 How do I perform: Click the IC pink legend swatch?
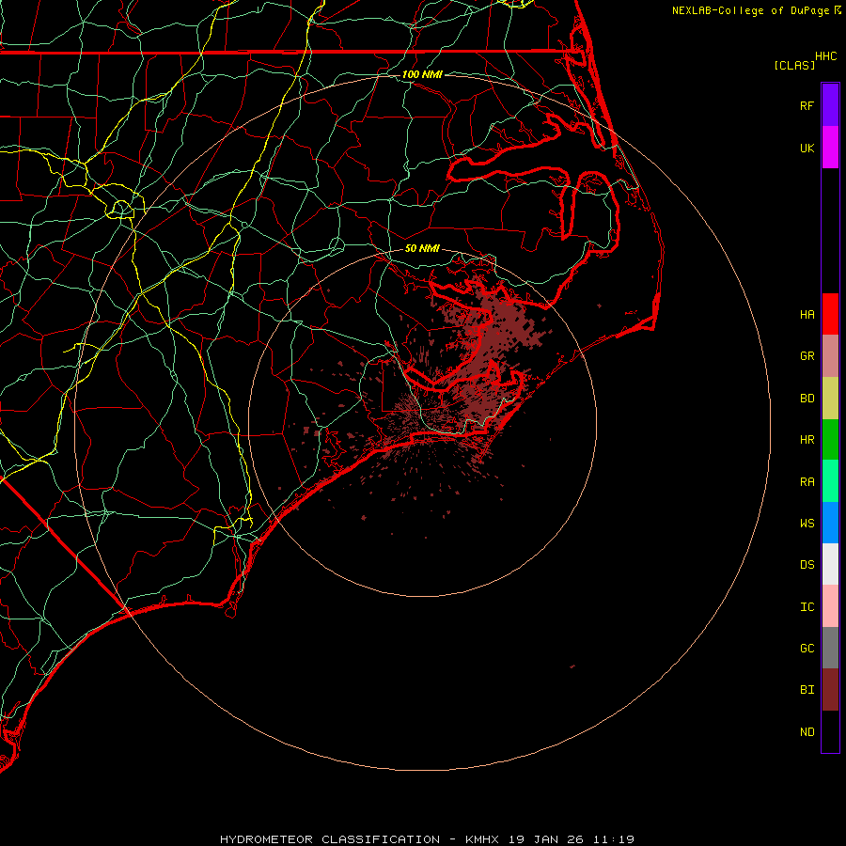[x=830, y=606]
